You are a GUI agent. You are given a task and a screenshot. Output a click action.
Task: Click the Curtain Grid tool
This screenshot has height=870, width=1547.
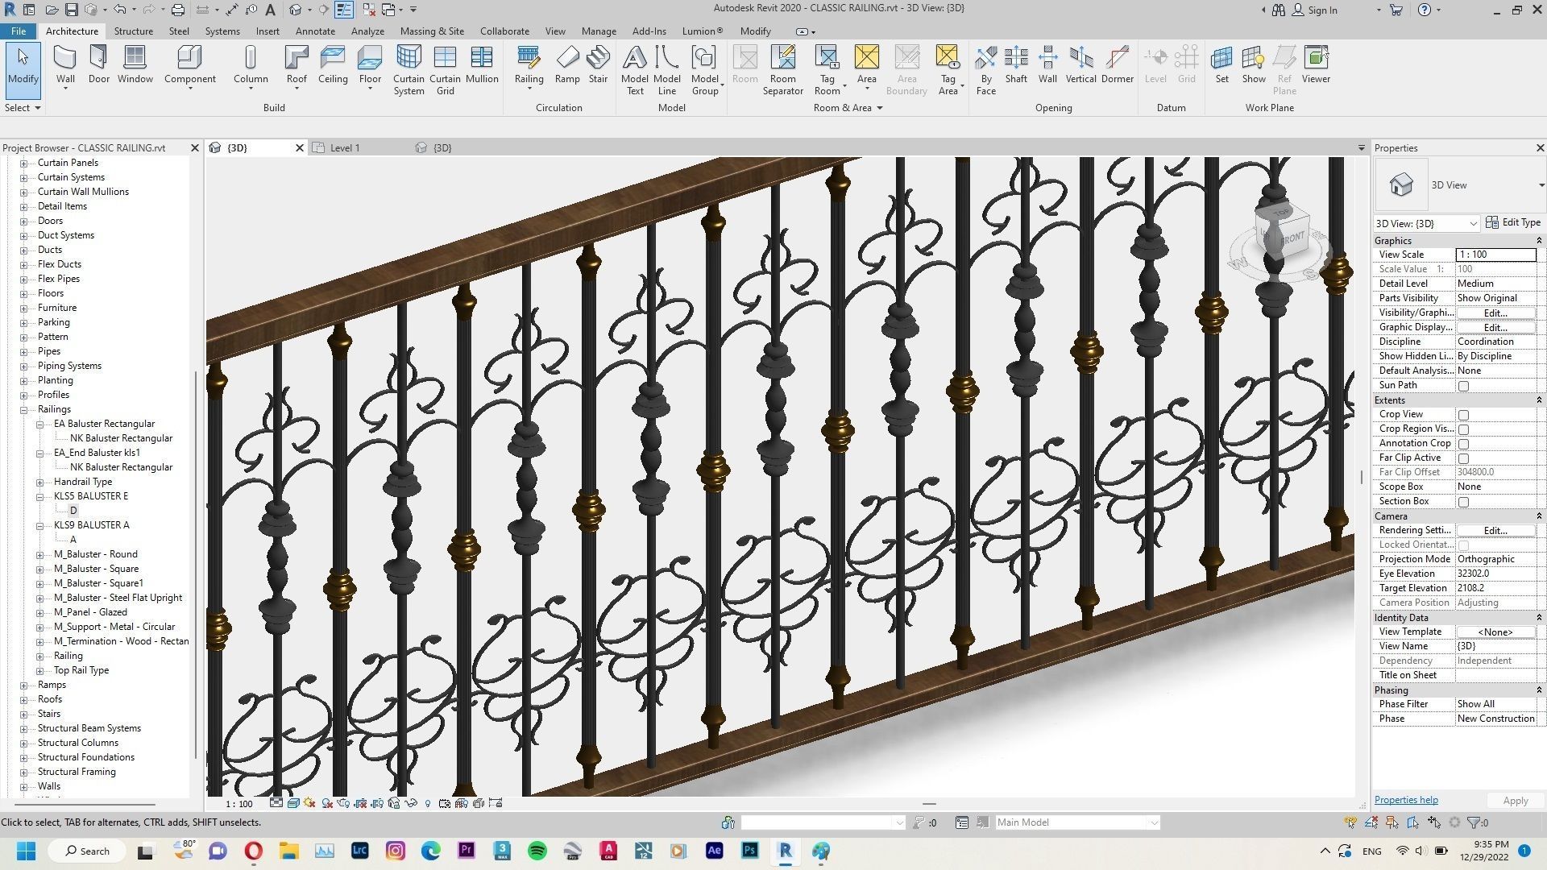(445, 70)
